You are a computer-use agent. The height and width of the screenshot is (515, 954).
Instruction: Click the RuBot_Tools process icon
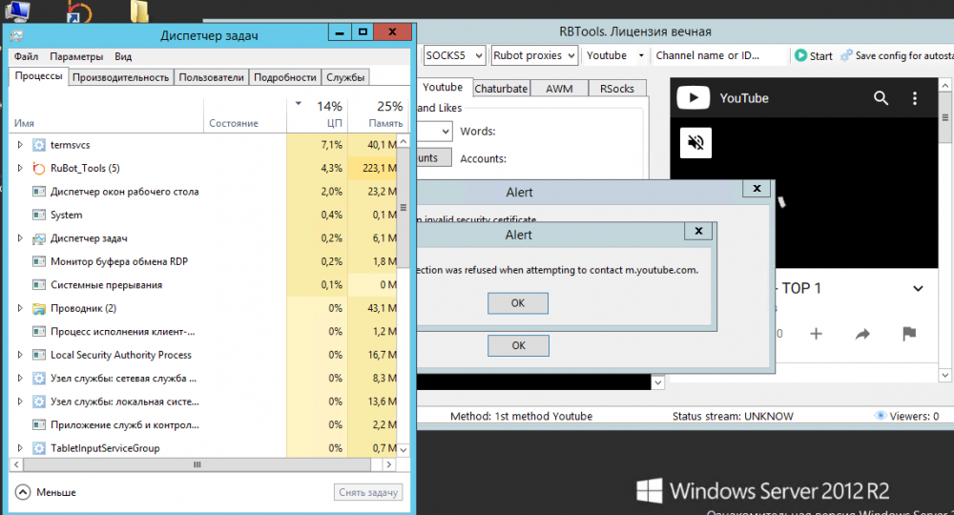[39, 169]
